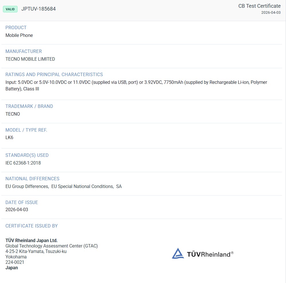Click the DATE OF ISSUE heading
286x283 pixels.
(22, 202)
